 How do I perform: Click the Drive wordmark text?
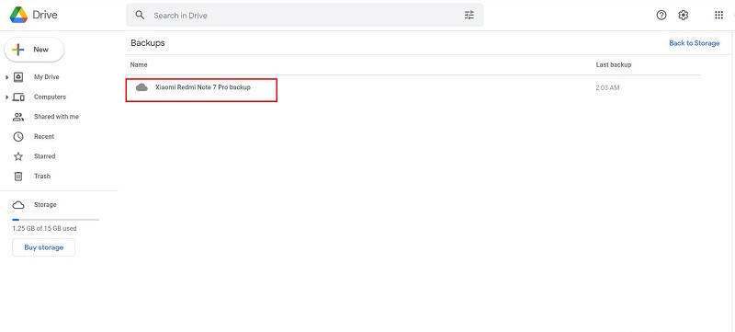click(45, 15)
